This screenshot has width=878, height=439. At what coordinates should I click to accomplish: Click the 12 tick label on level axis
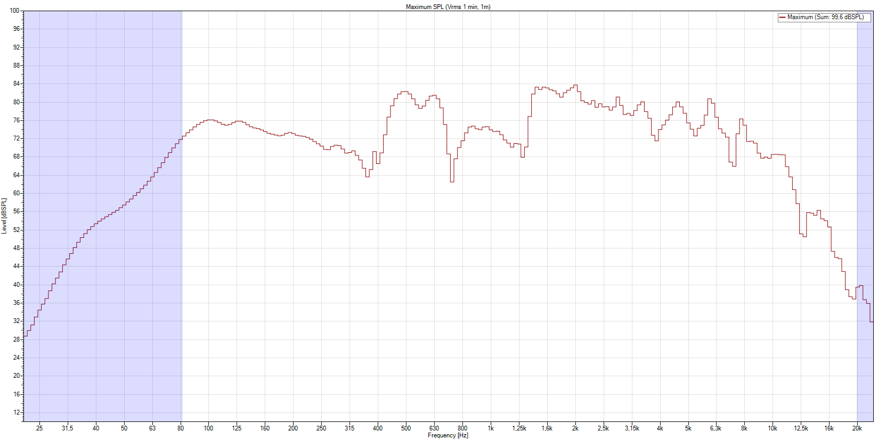coord(17,412)
